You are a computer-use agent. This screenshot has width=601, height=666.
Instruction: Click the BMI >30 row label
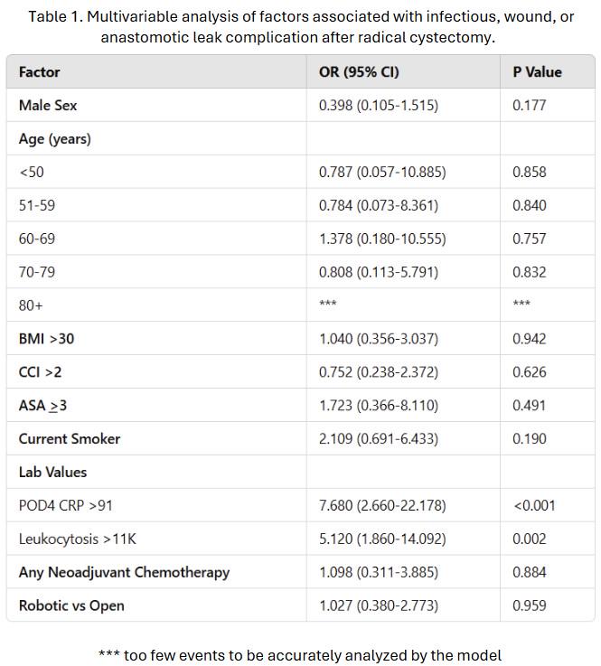(x=46, y=339)
